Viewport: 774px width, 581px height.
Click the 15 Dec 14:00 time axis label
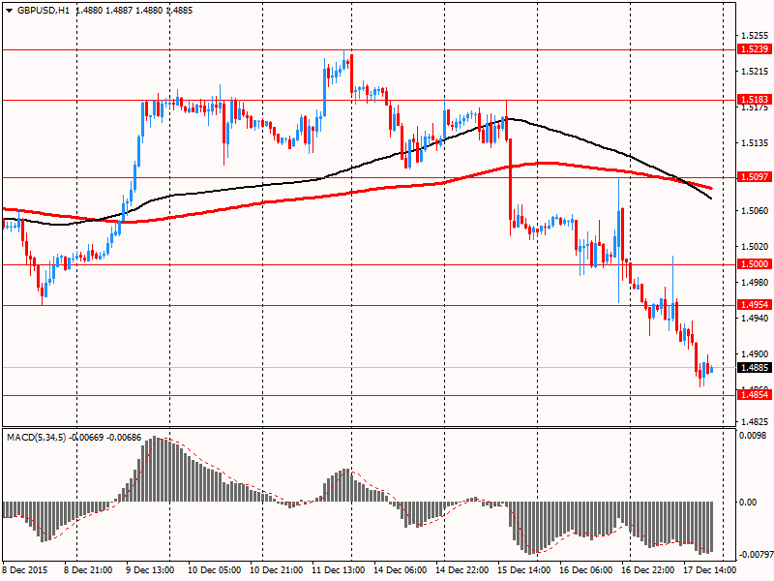pos(523,569)
